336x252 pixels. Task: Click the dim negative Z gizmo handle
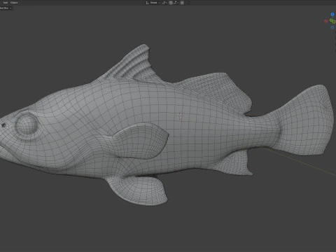pos(332,27)
